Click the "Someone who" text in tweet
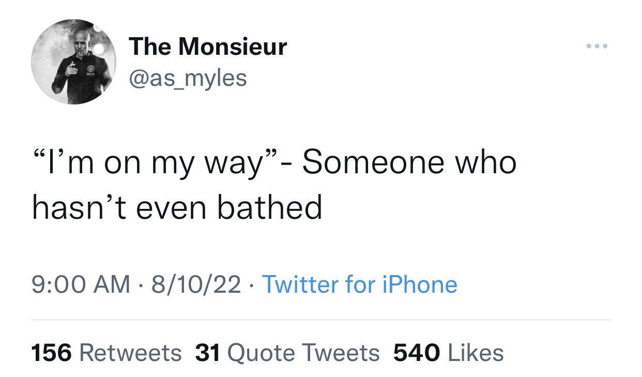The image size is (642, 377). [409, 162]
